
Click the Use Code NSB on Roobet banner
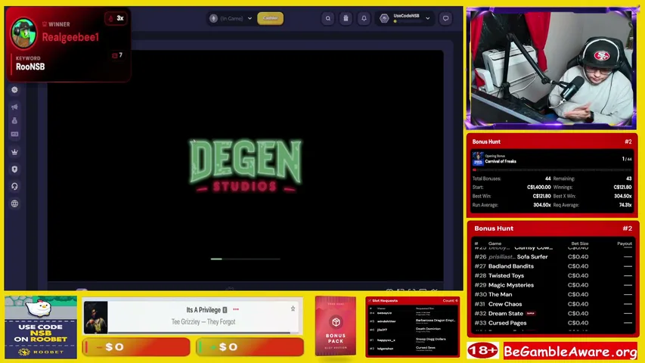41,327
